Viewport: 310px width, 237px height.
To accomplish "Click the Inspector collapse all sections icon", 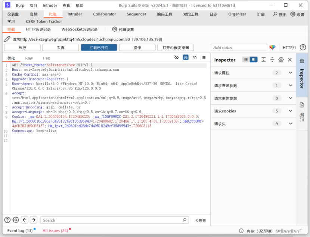I will [x=272, y=60].
